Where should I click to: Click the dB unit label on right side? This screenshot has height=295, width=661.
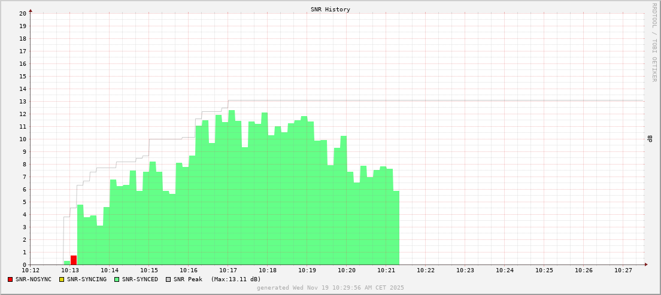click(650, 139)
